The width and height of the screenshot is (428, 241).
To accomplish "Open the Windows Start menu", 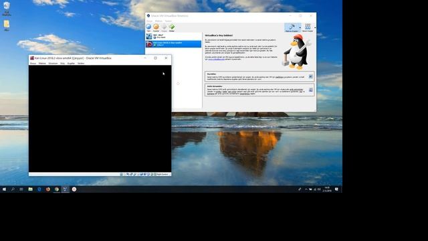I will pos(4,189).
